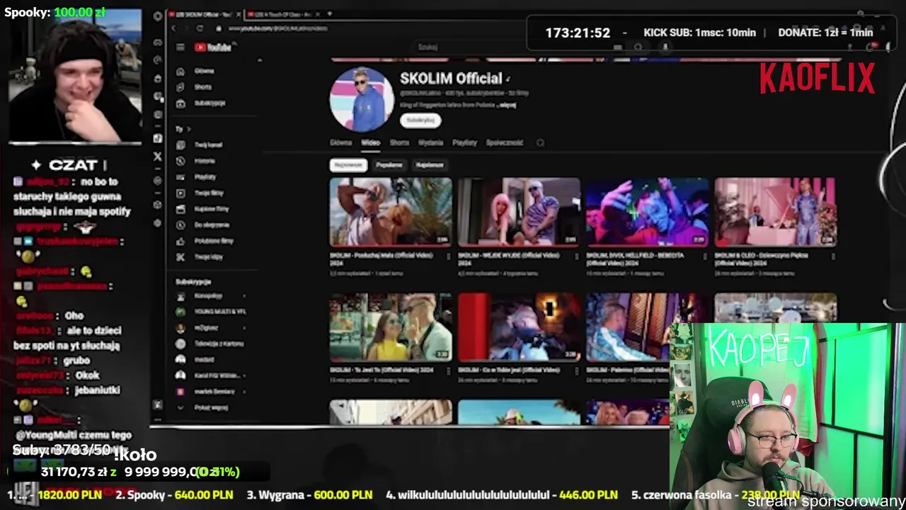Select the channel Wideo tab

(371, 142)
